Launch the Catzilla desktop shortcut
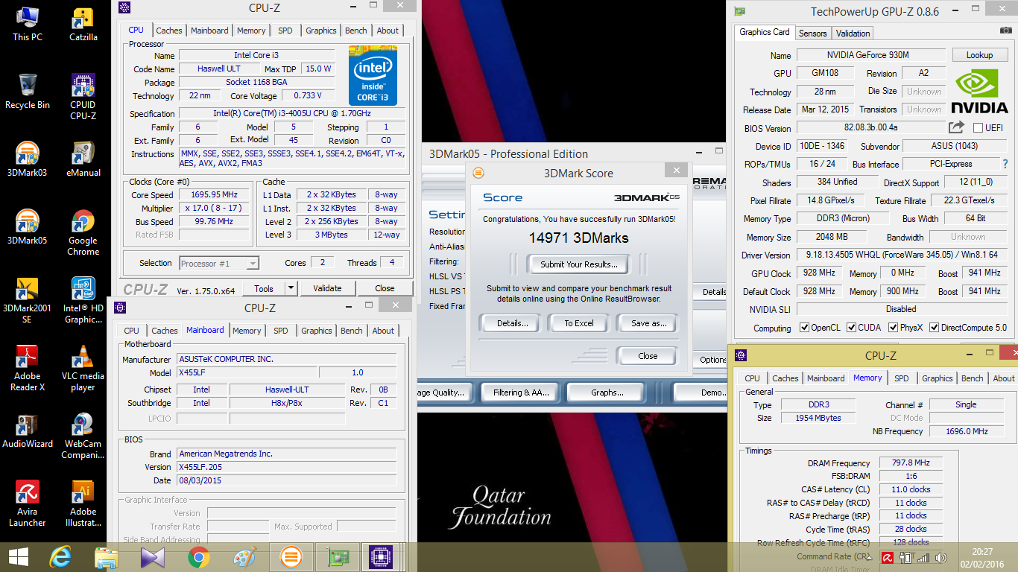1018x572 pixels. [83, 24]
